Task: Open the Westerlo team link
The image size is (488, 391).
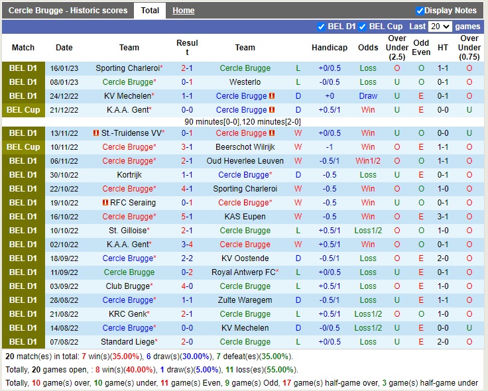Action: click(245, 82)
